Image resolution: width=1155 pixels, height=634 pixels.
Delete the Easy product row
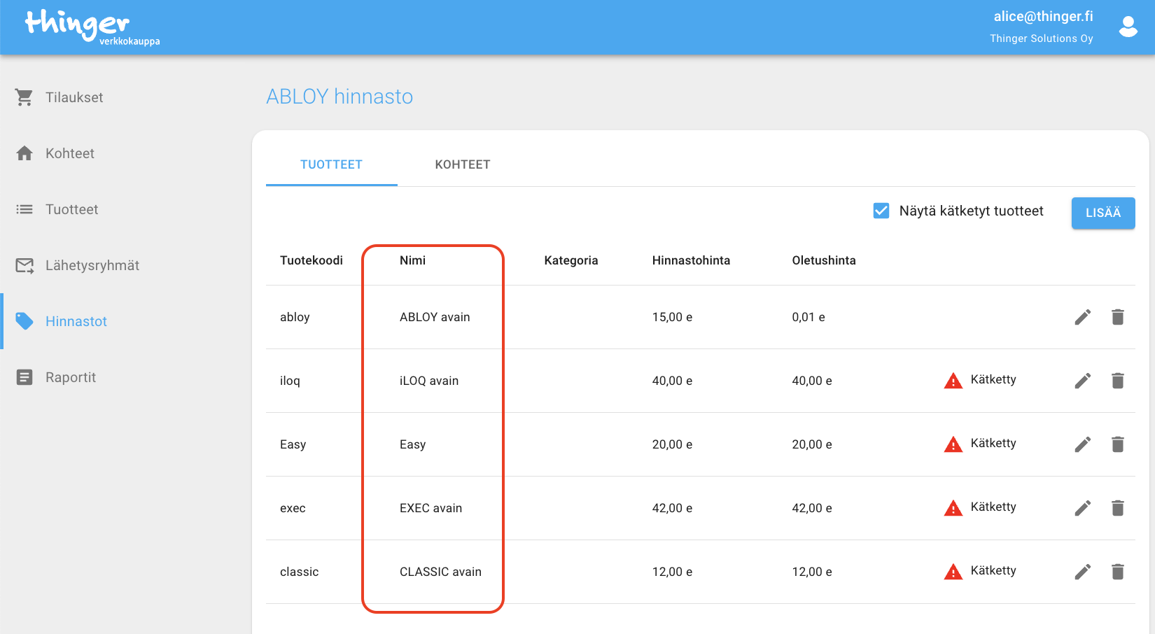click(1118, 444)
